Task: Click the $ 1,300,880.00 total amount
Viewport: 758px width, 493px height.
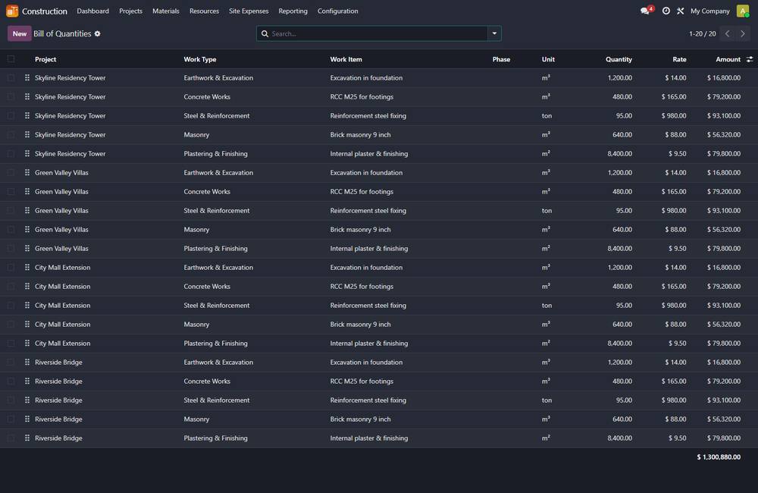Action: 719,457
